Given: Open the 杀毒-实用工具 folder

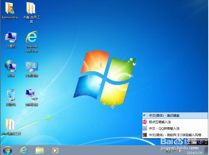Looking at the screenshot, I should pyautogui.click(x=31, y=12).
